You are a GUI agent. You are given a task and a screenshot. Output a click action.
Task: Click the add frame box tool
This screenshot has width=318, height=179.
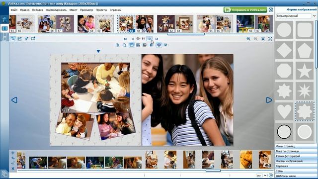click(33, 39)
